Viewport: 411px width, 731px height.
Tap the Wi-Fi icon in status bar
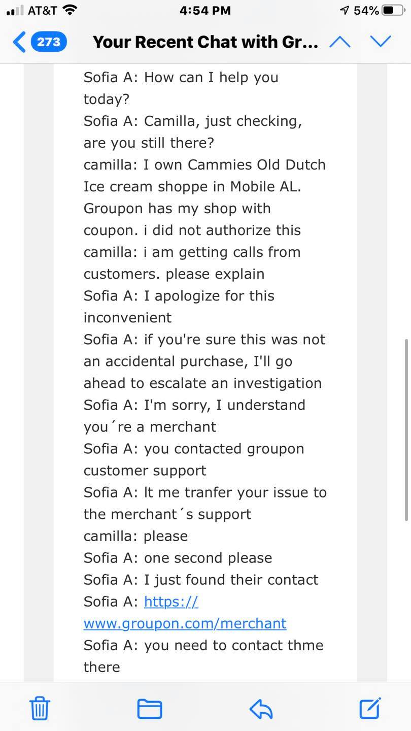click(70, 10)
